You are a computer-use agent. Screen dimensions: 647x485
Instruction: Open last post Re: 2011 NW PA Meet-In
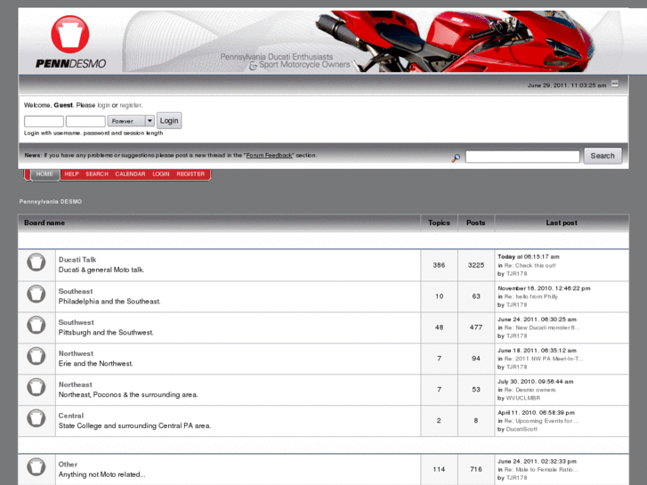point(544,359)
